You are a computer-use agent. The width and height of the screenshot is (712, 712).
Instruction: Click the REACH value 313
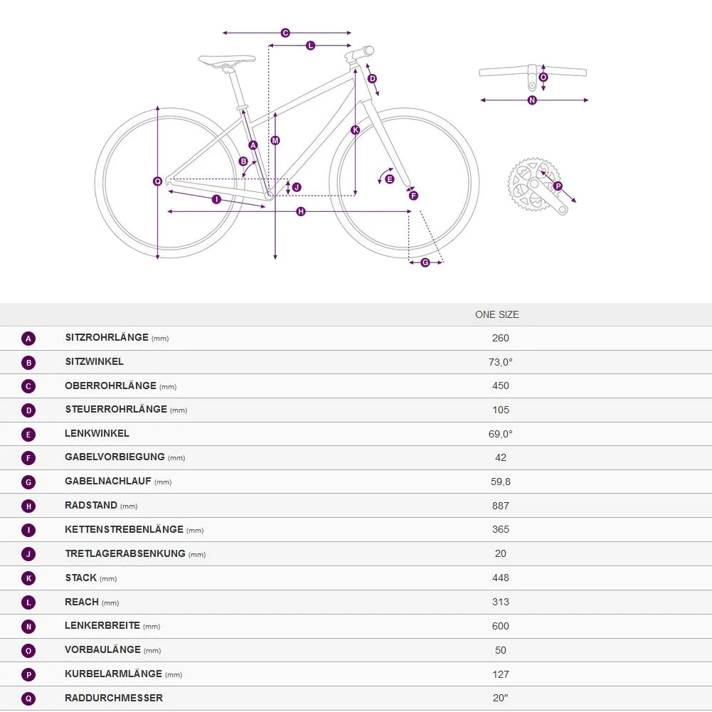[501, 602]
